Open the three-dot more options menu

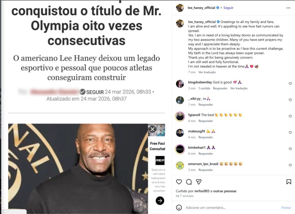pyautogui.click(x=288, y=8)
